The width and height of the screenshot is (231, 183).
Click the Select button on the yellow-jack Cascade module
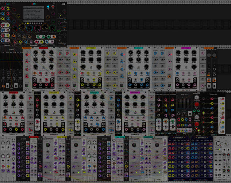(74, 85)
